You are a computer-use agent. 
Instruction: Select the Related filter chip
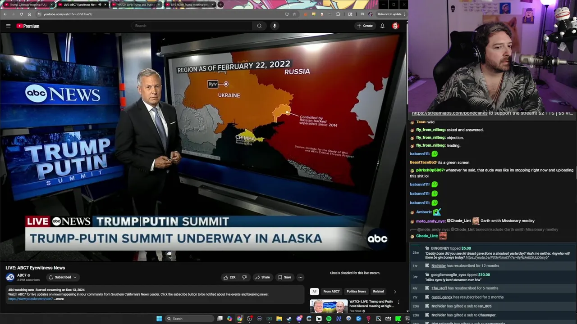pyautogui.click(x=378, y=292)
